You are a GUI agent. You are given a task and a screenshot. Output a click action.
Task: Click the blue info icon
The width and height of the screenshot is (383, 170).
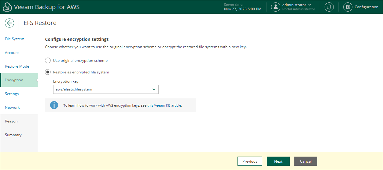[54, 105]
